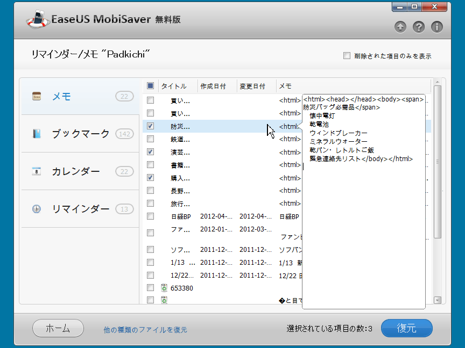
Task: Click the 22 count badge beside メモ
Action: click(124, 96)
